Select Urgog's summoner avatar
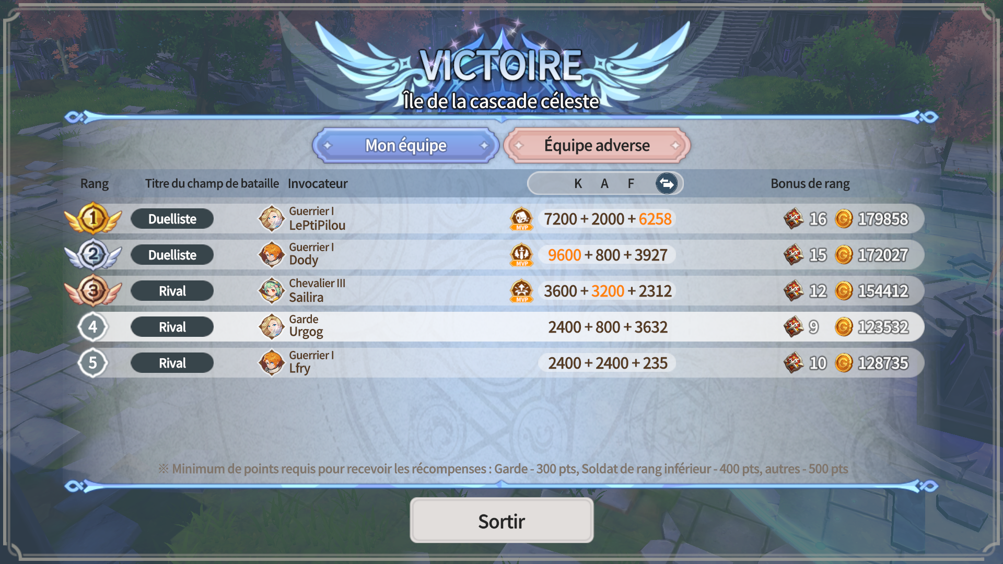The height and width of the screenshot is (564, 1003). point(272,326)
